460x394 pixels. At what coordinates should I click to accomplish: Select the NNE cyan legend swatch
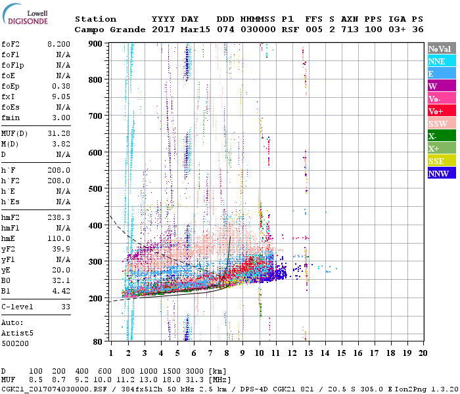point(442,60)
